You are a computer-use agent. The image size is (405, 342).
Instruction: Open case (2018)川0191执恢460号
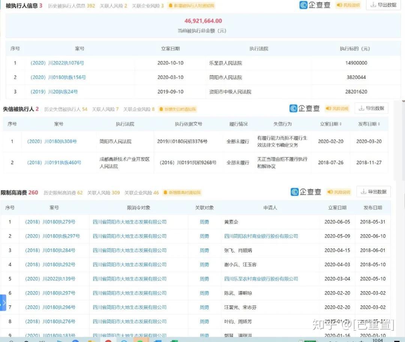(x=54, y=163)
